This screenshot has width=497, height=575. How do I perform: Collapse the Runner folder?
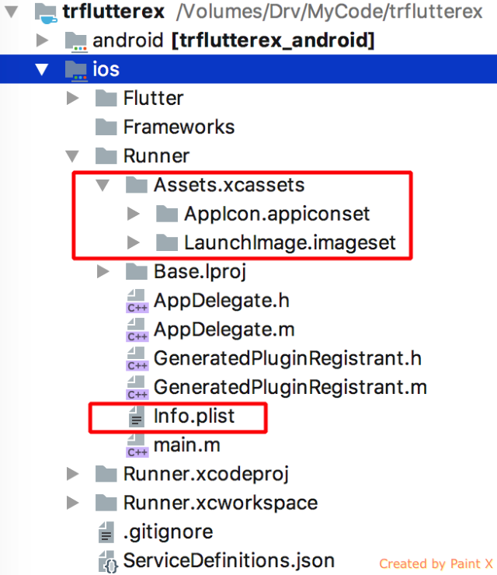(72, 156)
